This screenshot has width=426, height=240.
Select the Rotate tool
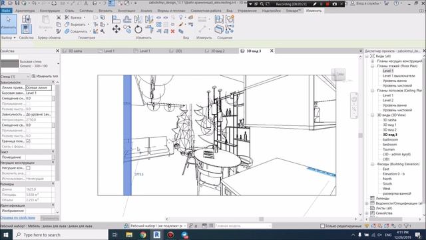pyautogui.click(x=138, y=29)
